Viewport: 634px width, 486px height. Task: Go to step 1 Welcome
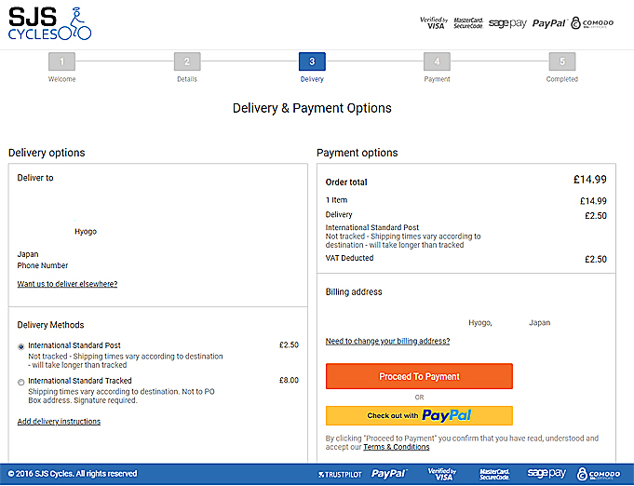pyautogui.click(x=61, y=62)
